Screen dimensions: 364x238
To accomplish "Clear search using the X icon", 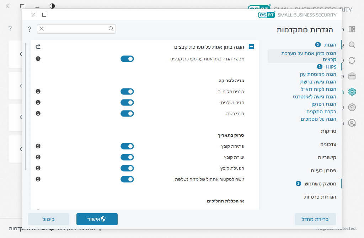I will click(x=42, y=29).
